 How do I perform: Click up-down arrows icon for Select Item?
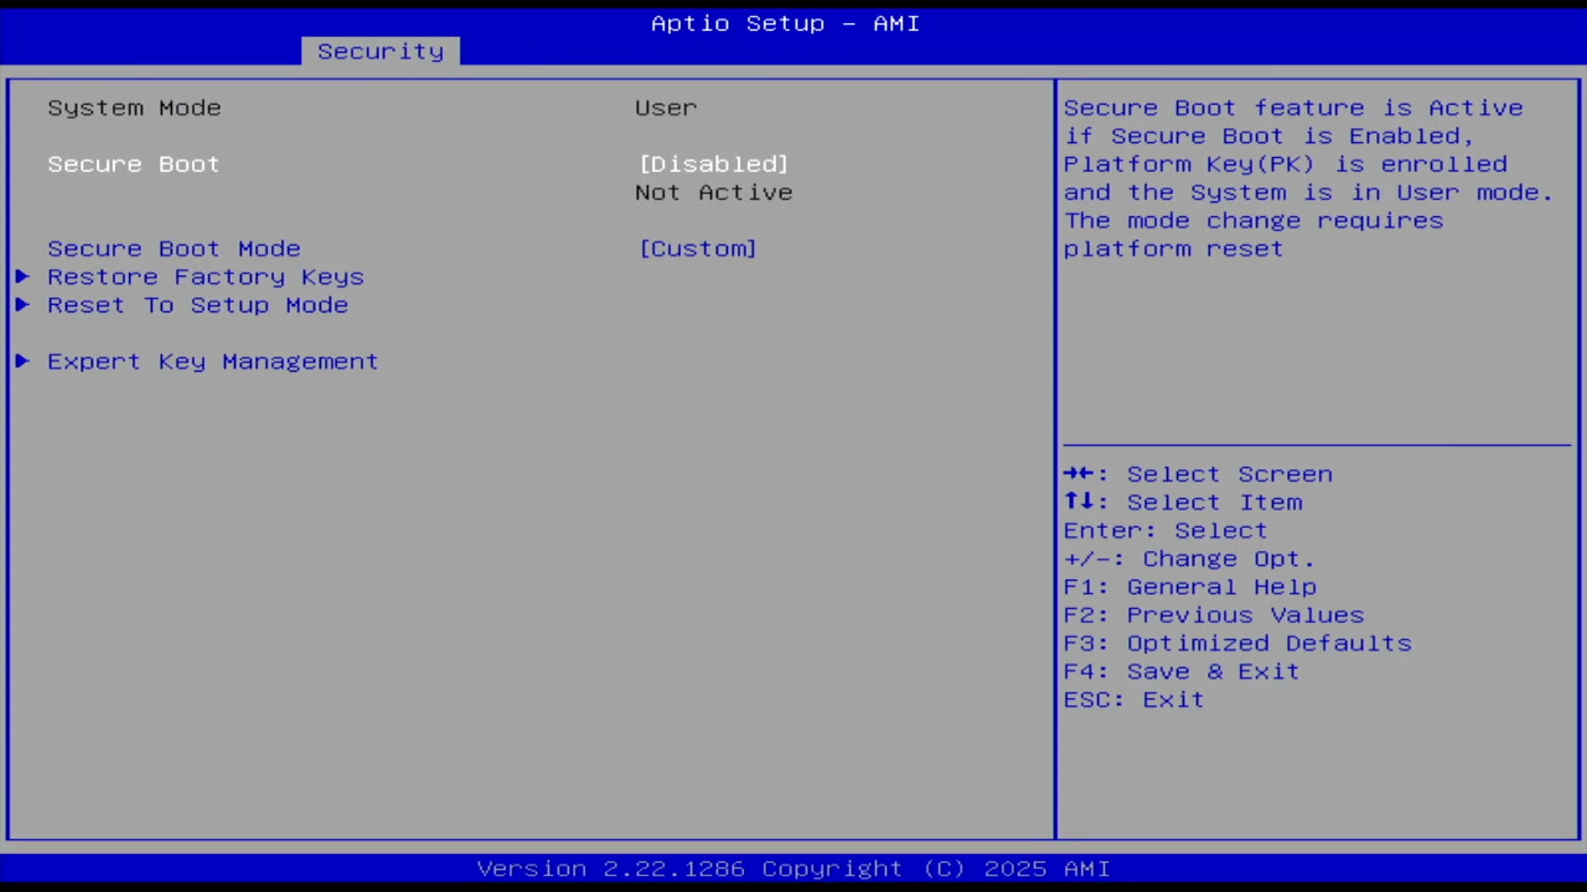(x=1078, y=501)
